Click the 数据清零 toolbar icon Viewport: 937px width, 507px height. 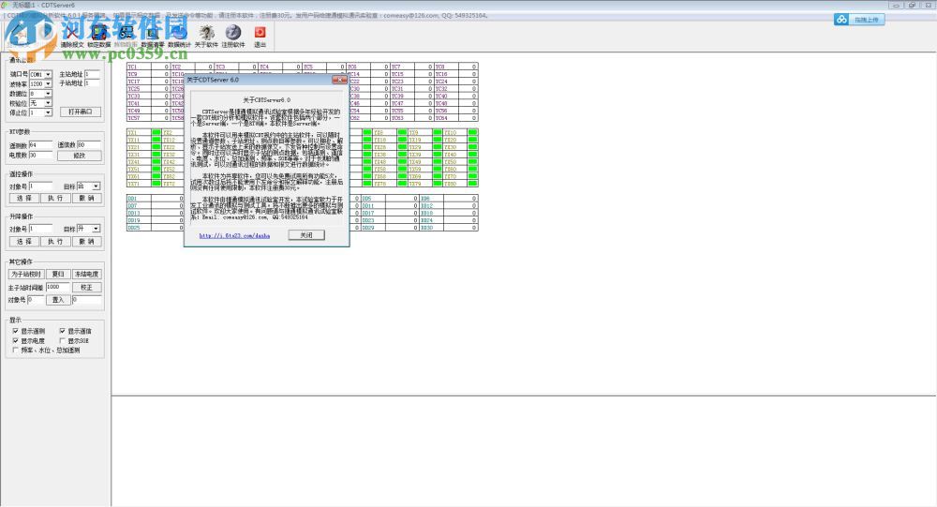(153, 34)
